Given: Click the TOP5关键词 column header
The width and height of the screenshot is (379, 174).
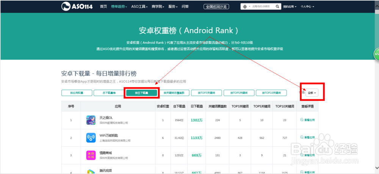Looking at the screenshot, I should [x=262, y=106].
